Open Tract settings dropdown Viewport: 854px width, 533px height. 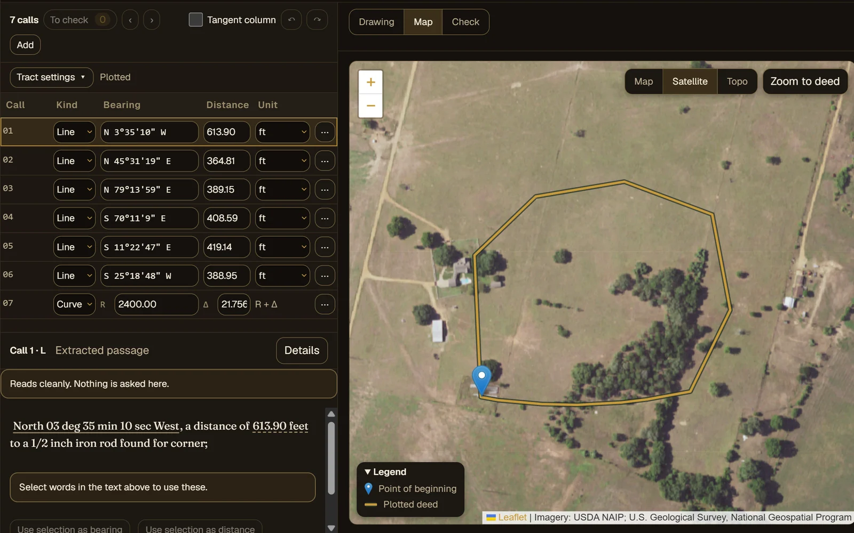point(51,77)
